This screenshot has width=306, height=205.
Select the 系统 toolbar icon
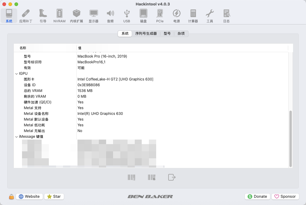click(9, 16)
